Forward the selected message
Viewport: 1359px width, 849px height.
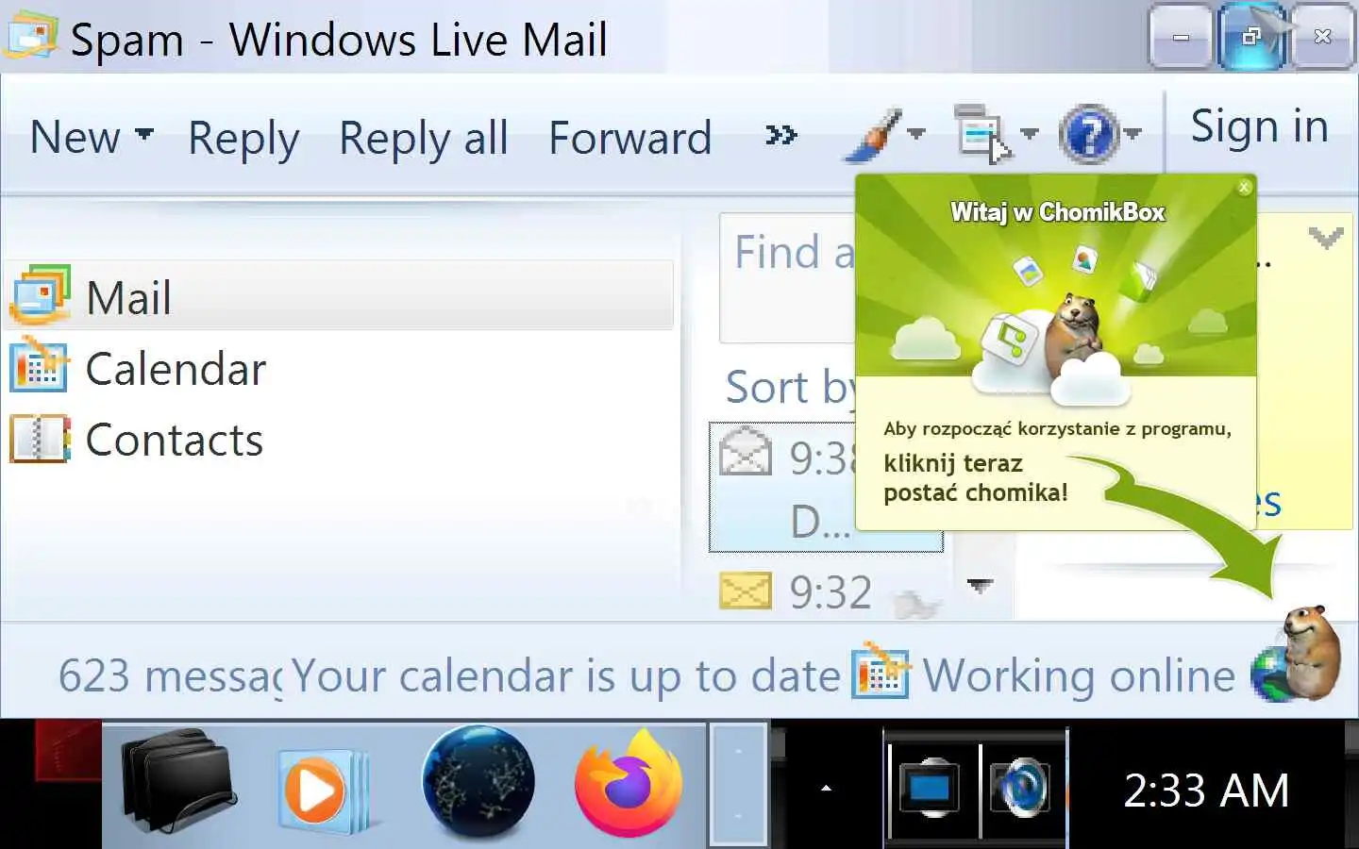[629, 138]
